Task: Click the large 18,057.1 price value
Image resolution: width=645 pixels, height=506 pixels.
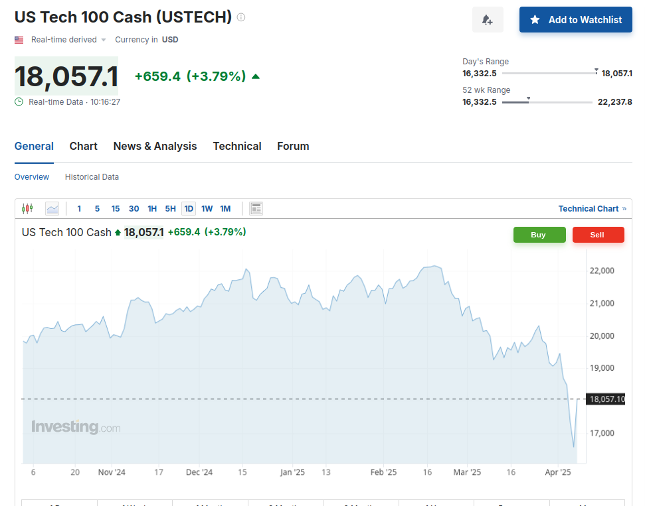Action: (x=66, y=76)
